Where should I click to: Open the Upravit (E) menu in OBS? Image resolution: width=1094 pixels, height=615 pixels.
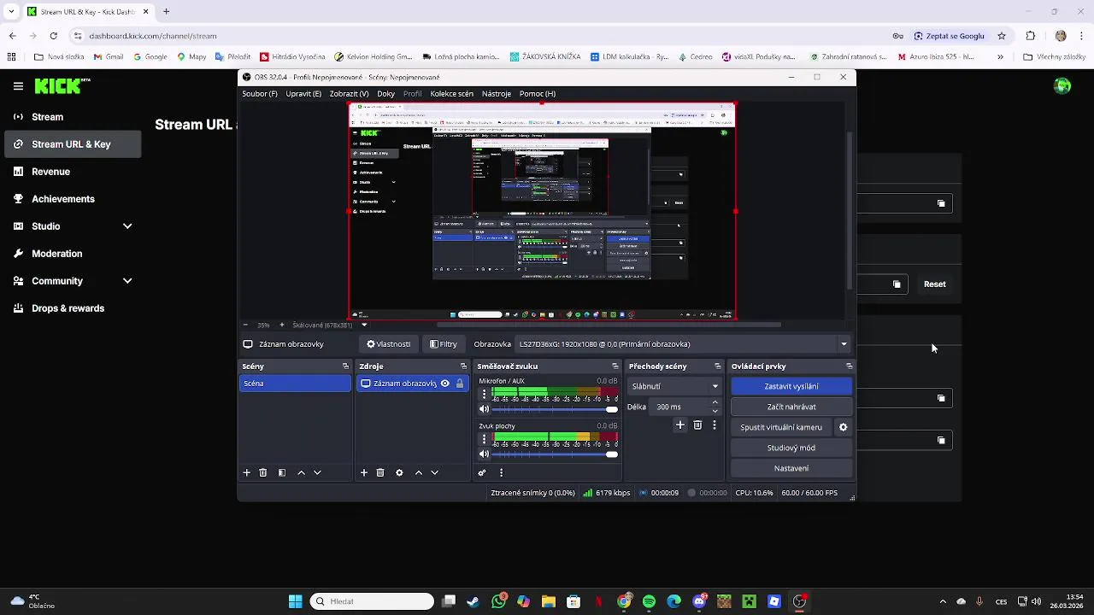pos(303,94)
